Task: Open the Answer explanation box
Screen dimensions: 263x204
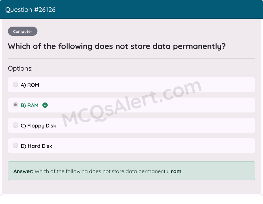Action: (131, 171)
